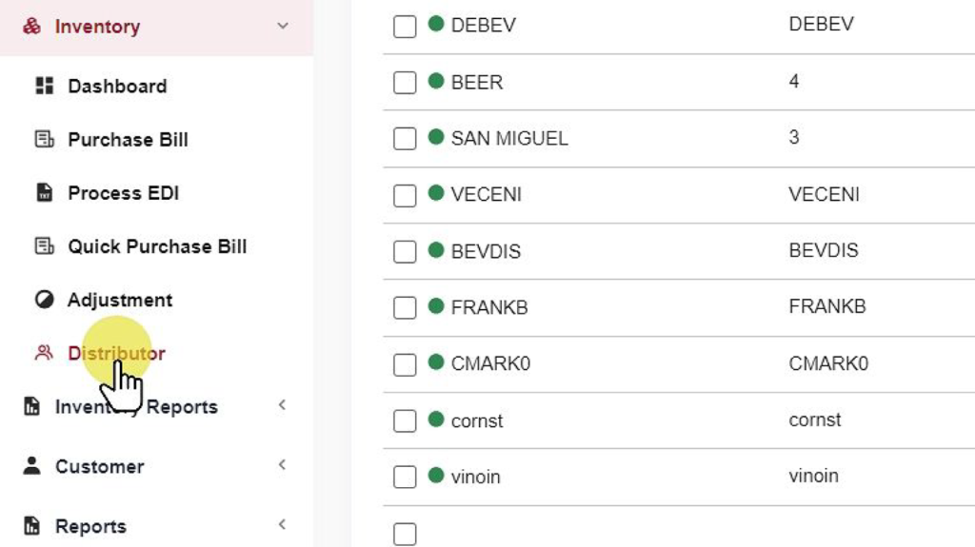Open the BEVDIS distributor name
The image size is (975, 547).
[486, 251]
